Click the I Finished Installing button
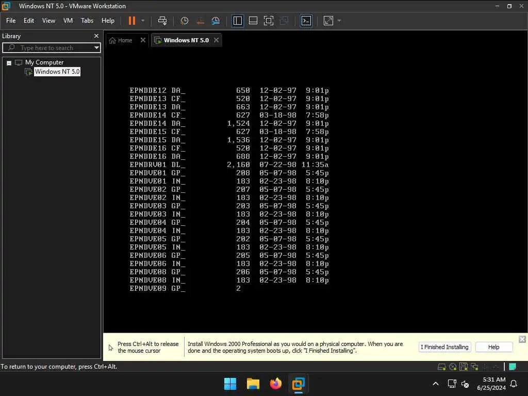 pyautogui.click(x=444, y=347)
